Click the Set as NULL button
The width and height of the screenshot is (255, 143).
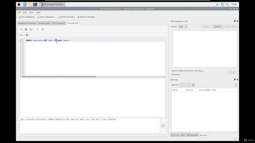(231, 27)
